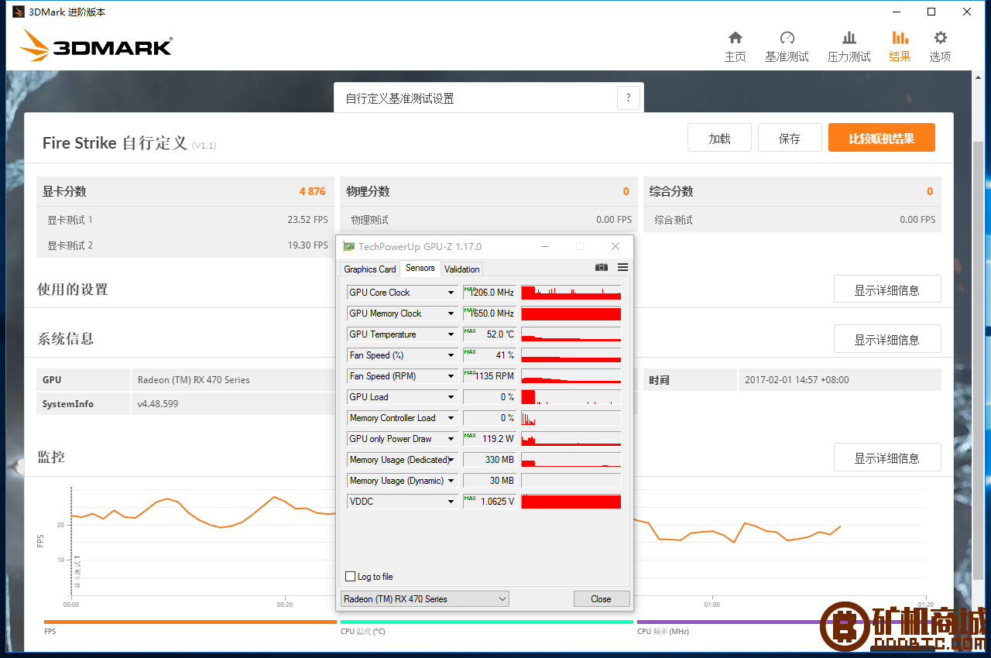This screenshot has width=991, height=658.
Task: Open the Memory Controller Load dropdown
Action: (x=451, y=418)
